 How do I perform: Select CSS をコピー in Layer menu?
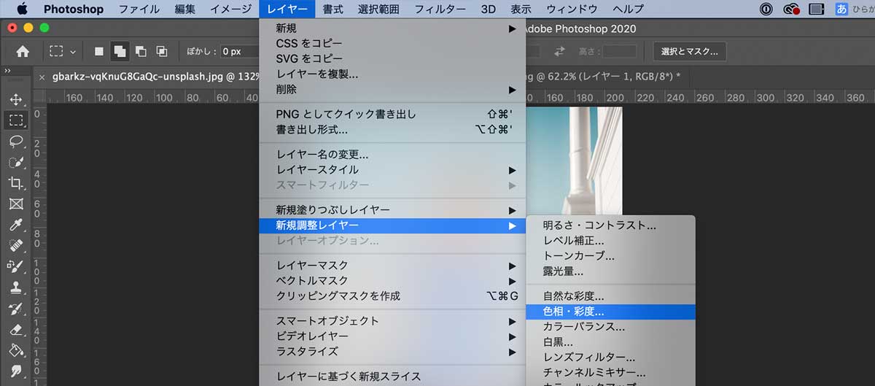pos(392,44)
